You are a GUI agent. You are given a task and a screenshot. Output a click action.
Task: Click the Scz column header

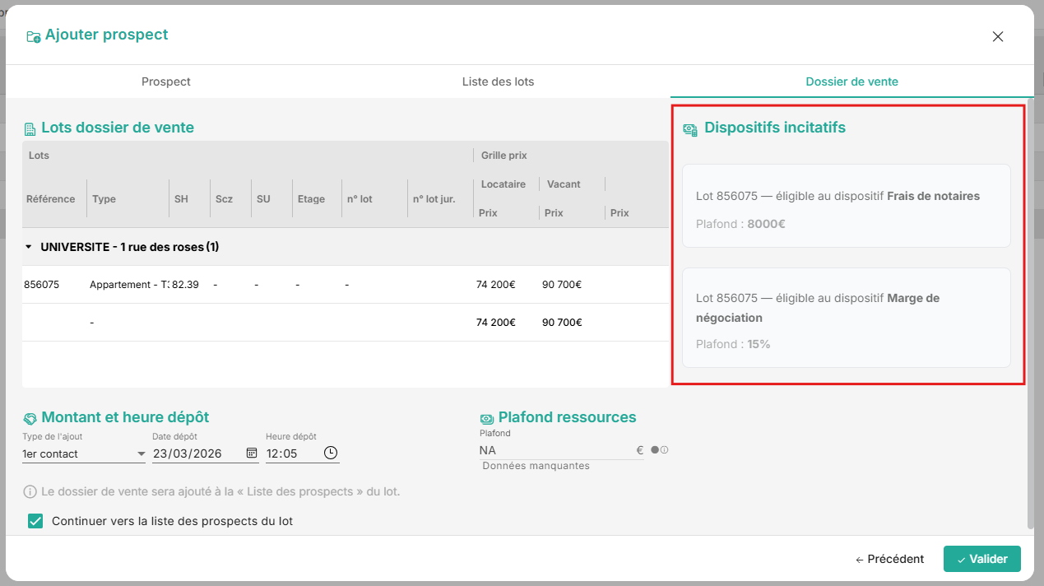click(x=224, y=199)
